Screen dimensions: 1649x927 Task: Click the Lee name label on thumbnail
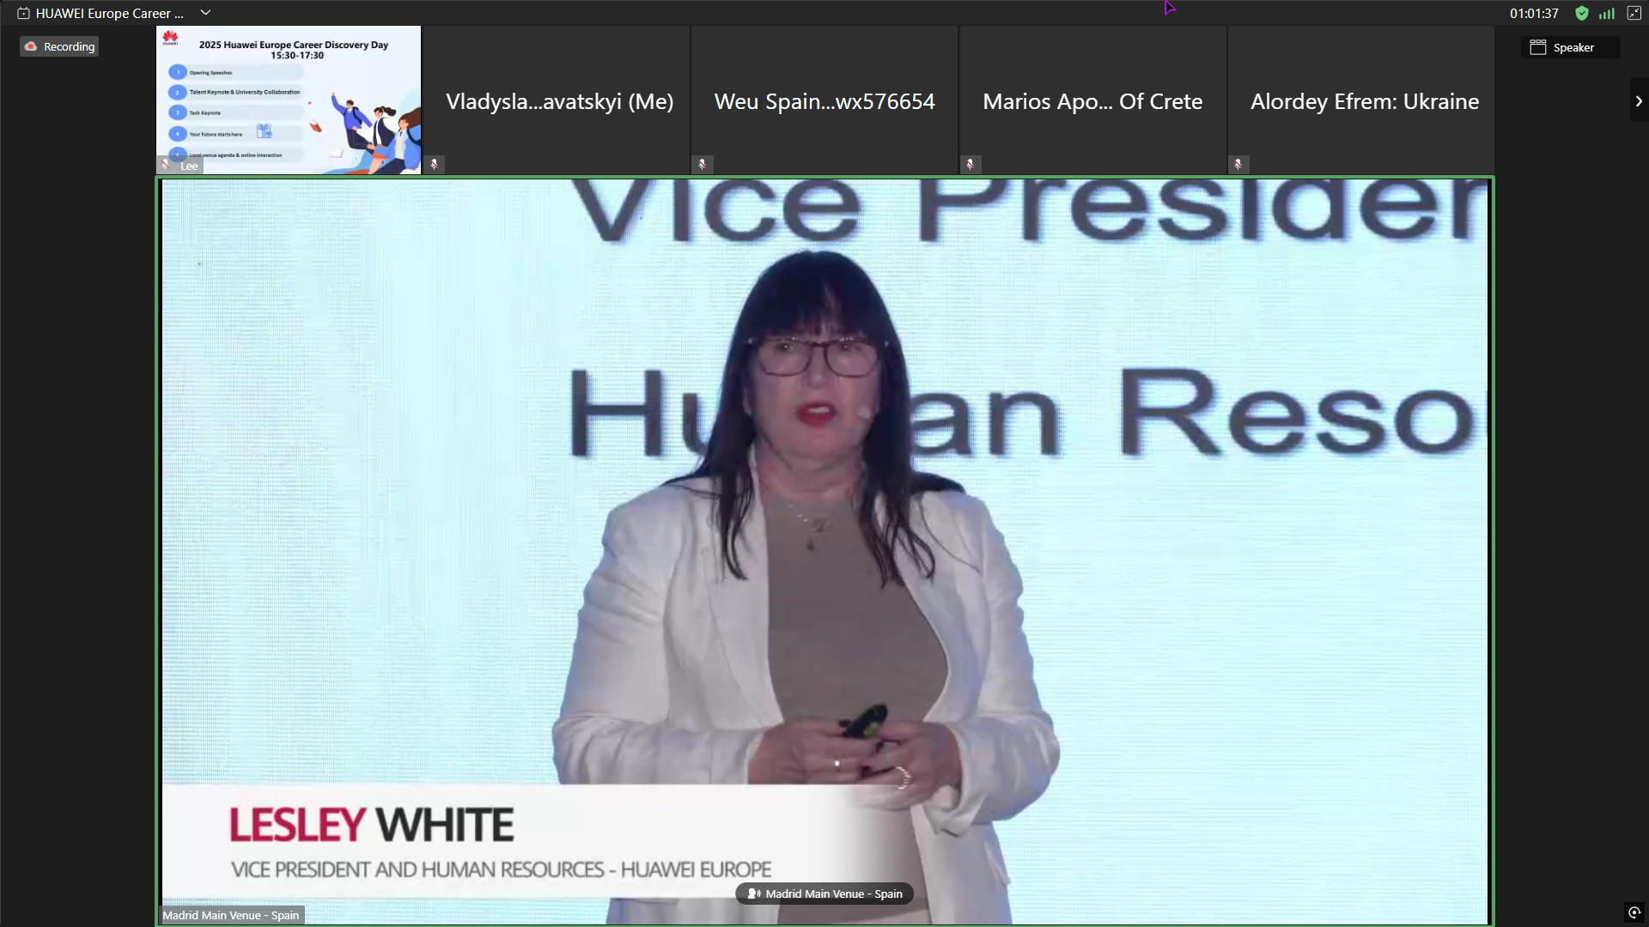tap(189, 166)
